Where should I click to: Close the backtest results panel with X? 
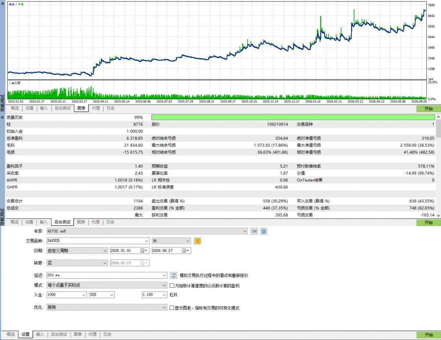3,117
